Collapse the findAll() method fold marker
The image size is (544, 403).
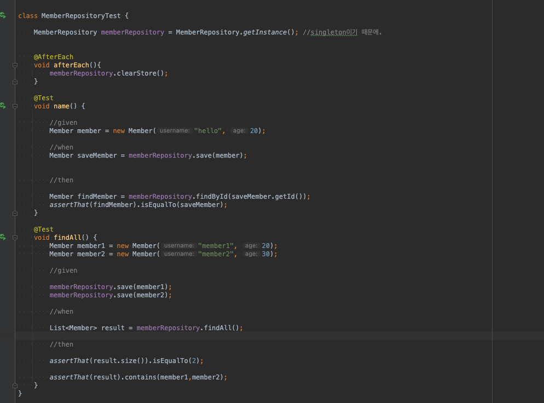point(15,238)
